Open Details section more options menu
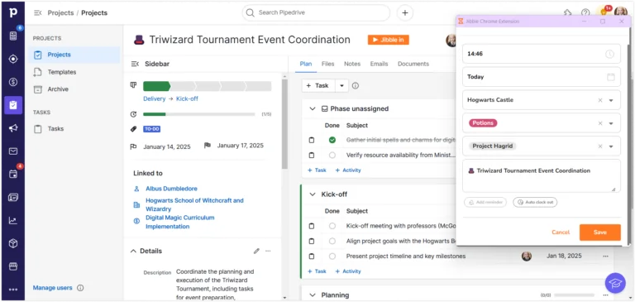 268,251
